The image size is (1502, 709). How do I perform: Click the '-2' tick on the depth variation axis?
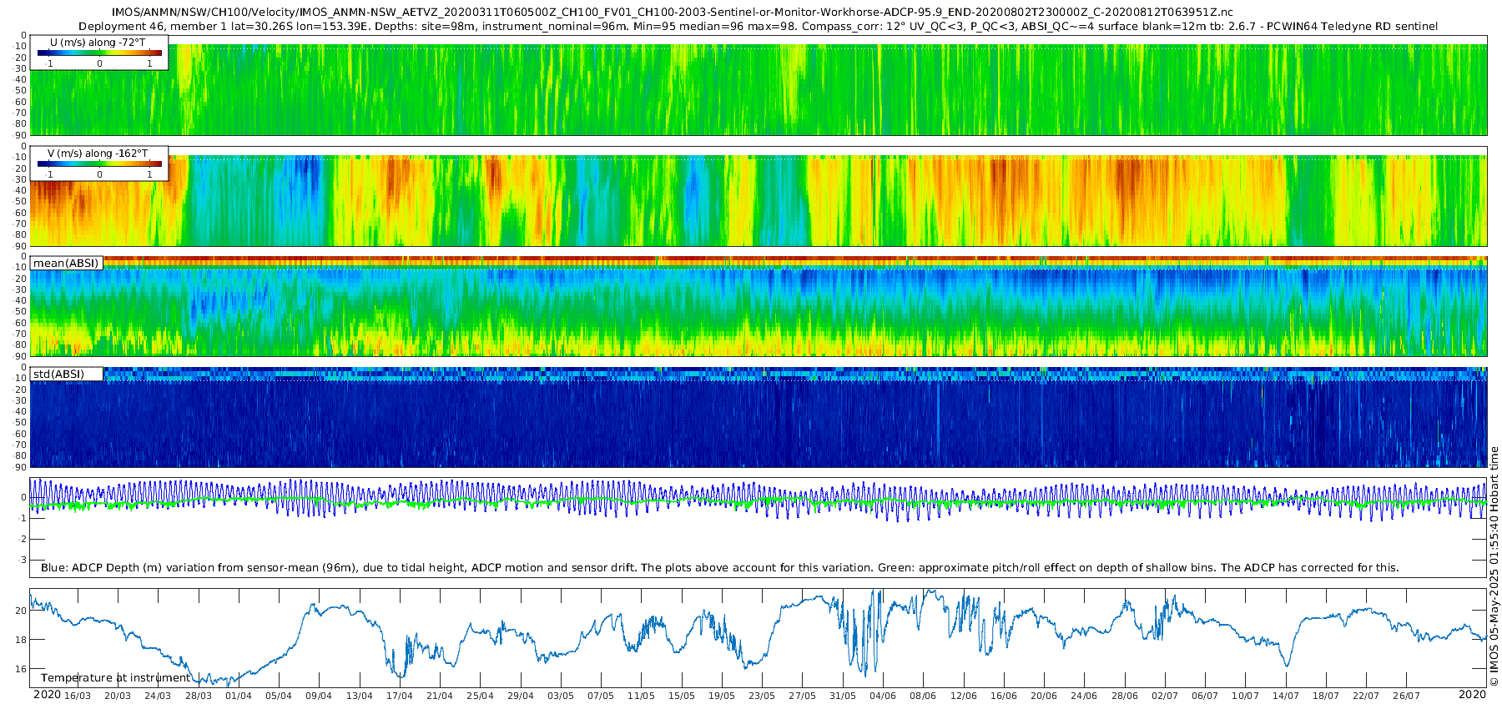22,539
